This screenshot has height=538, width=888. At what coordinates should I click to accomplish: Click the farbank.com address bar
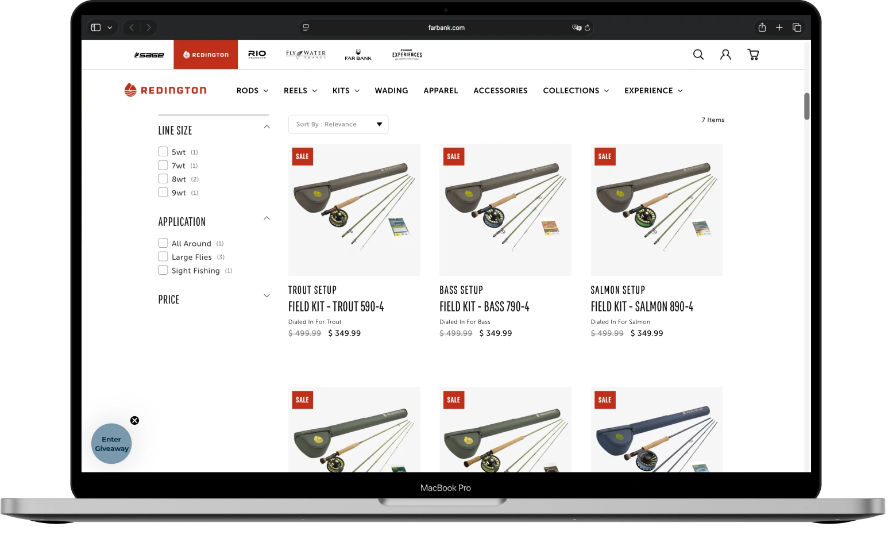[446, 28]
